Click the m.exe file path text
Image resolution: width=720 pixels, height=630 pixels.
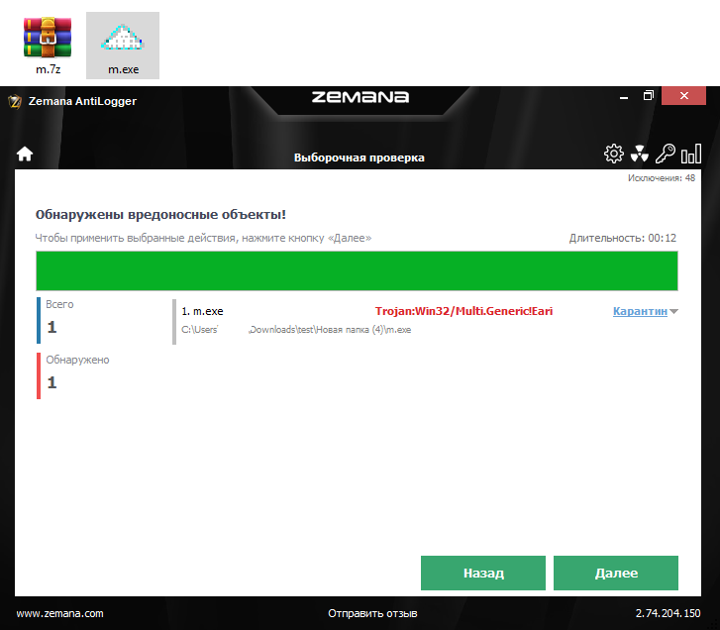pyautogui.click(x=296, y=330)
